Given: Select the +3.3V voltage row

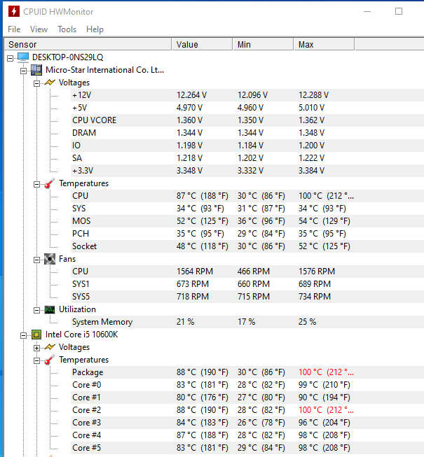Looking at the screenshot, I should coord(247,171).
